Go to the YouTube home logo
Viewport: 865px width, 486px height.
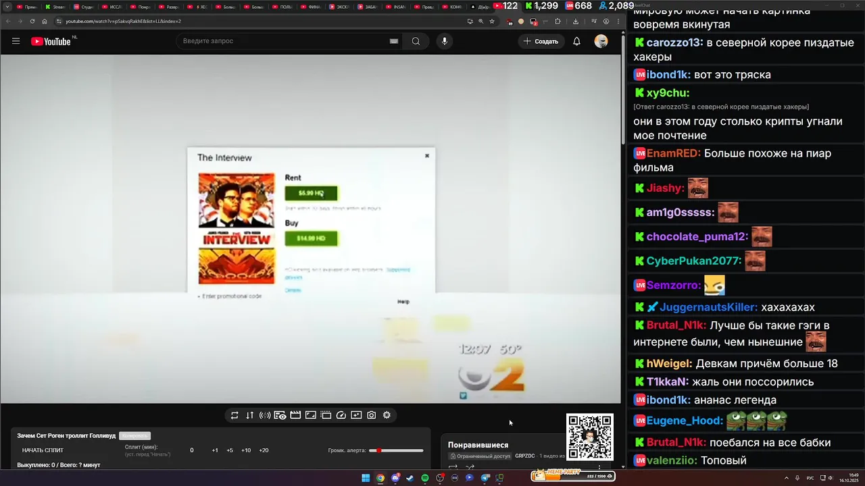[x=51, y=41]
